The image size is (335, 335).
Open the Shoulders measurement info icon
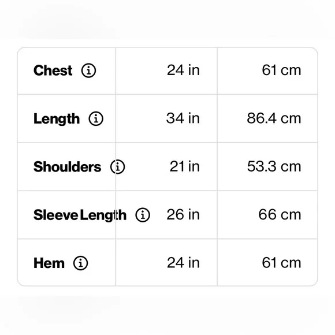coord(118,167)
